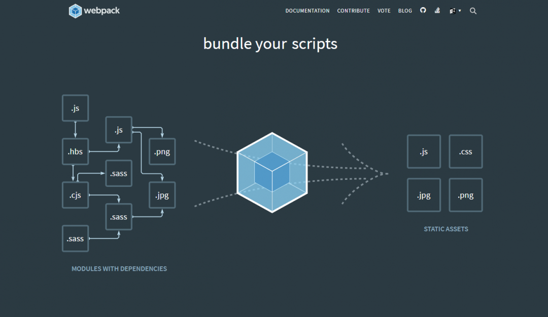Image resolution: width=548 pixels, height=317 pixels.
Task: Click the VOTE link
Action: pyautogui.click(x=384, y=10)
